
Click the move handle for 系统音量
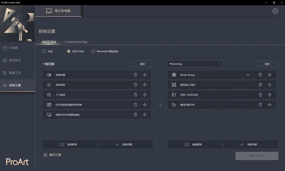click(145, 75)
